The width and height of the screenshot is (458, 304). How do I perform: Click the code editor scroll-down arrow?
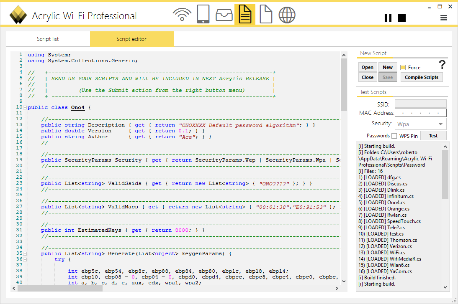[x=344, y=281]
